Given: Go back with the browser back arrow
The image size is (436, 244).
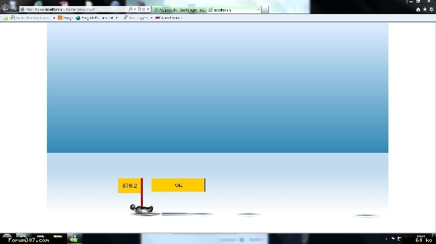Looking at the screenshot, I should (5, 9).
